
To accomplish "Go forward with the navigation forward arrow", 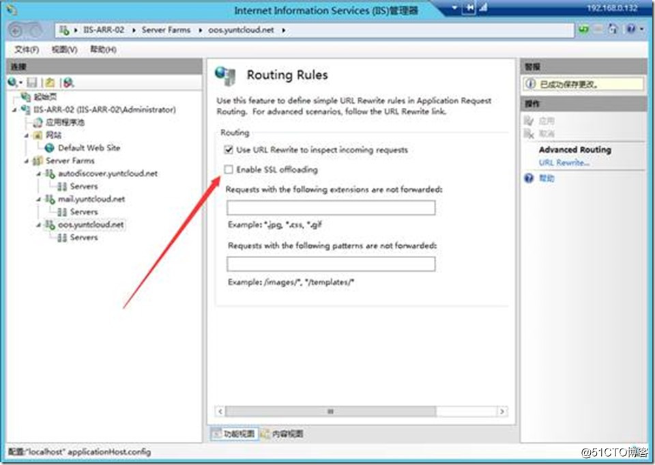I will 35,30.
